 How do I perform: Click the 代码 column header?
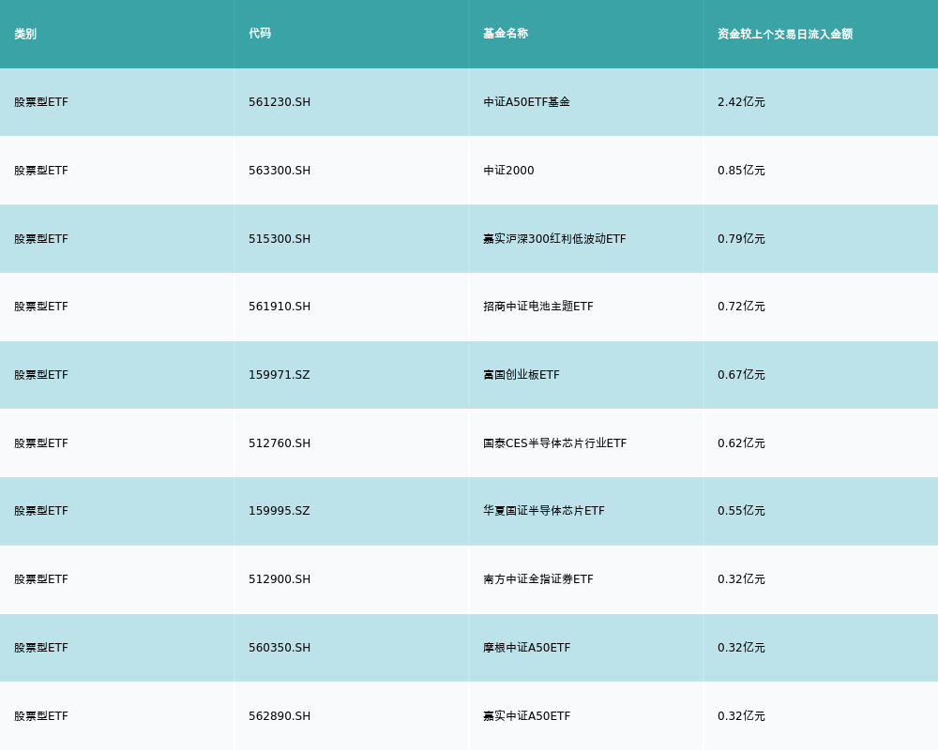260,34
